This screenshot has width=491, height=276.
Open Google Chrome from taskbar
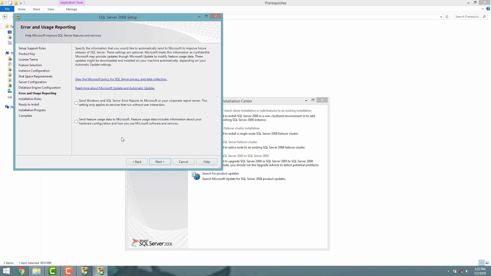click(x=21, y=271)
